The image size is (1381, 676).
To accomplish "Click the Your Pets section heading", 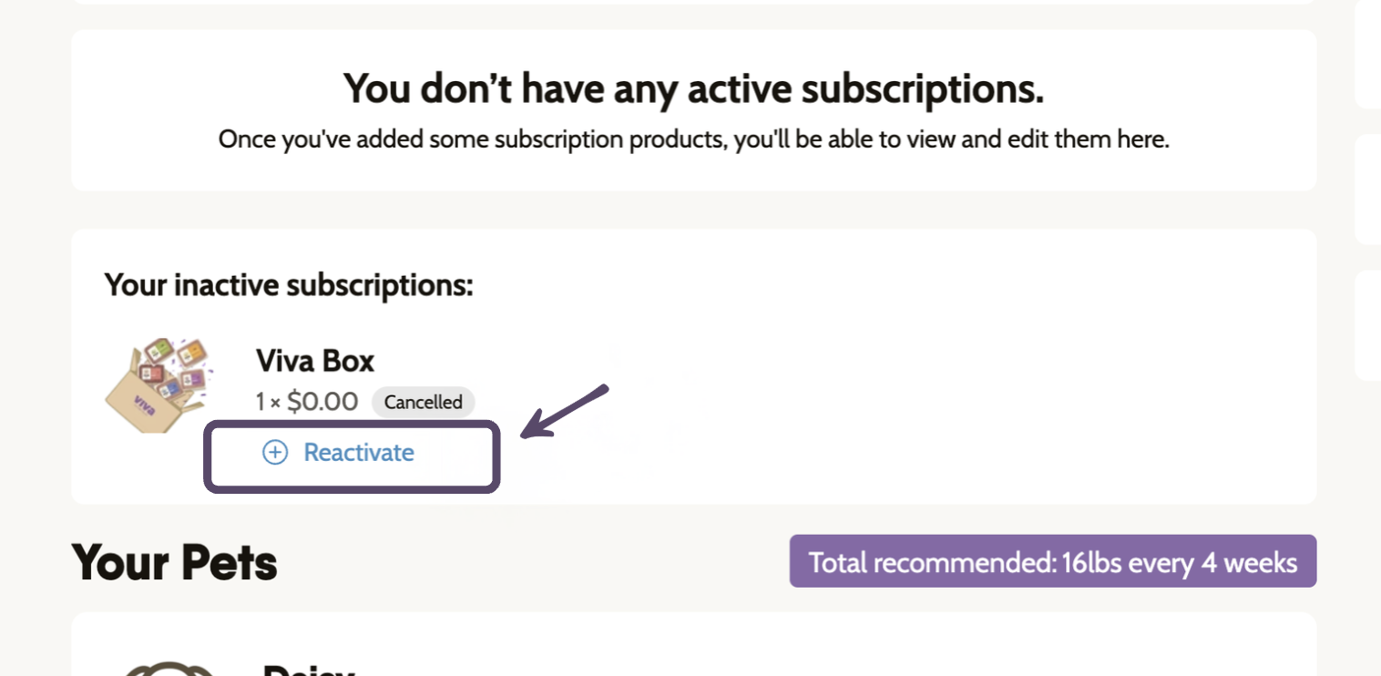I will tap(174, 562).
